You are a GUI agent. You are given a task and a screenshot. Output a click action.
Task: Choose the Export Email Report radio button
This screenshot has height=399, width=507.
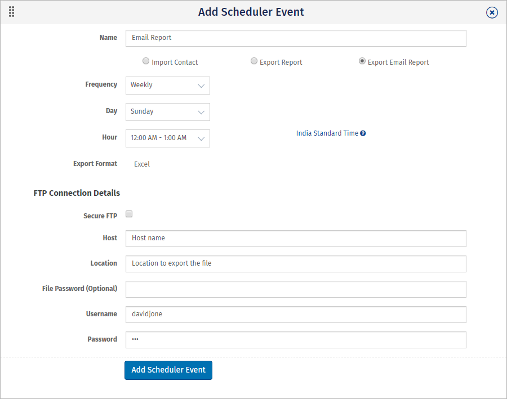(362, 61)
